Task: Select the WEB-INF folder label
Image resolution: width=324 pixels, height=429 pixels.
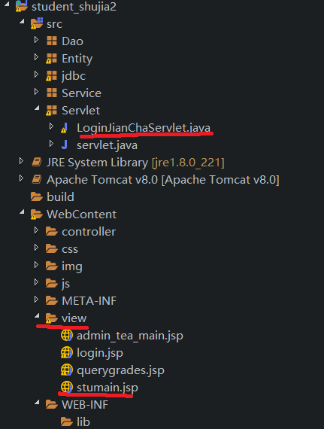Action: point(85,405)
